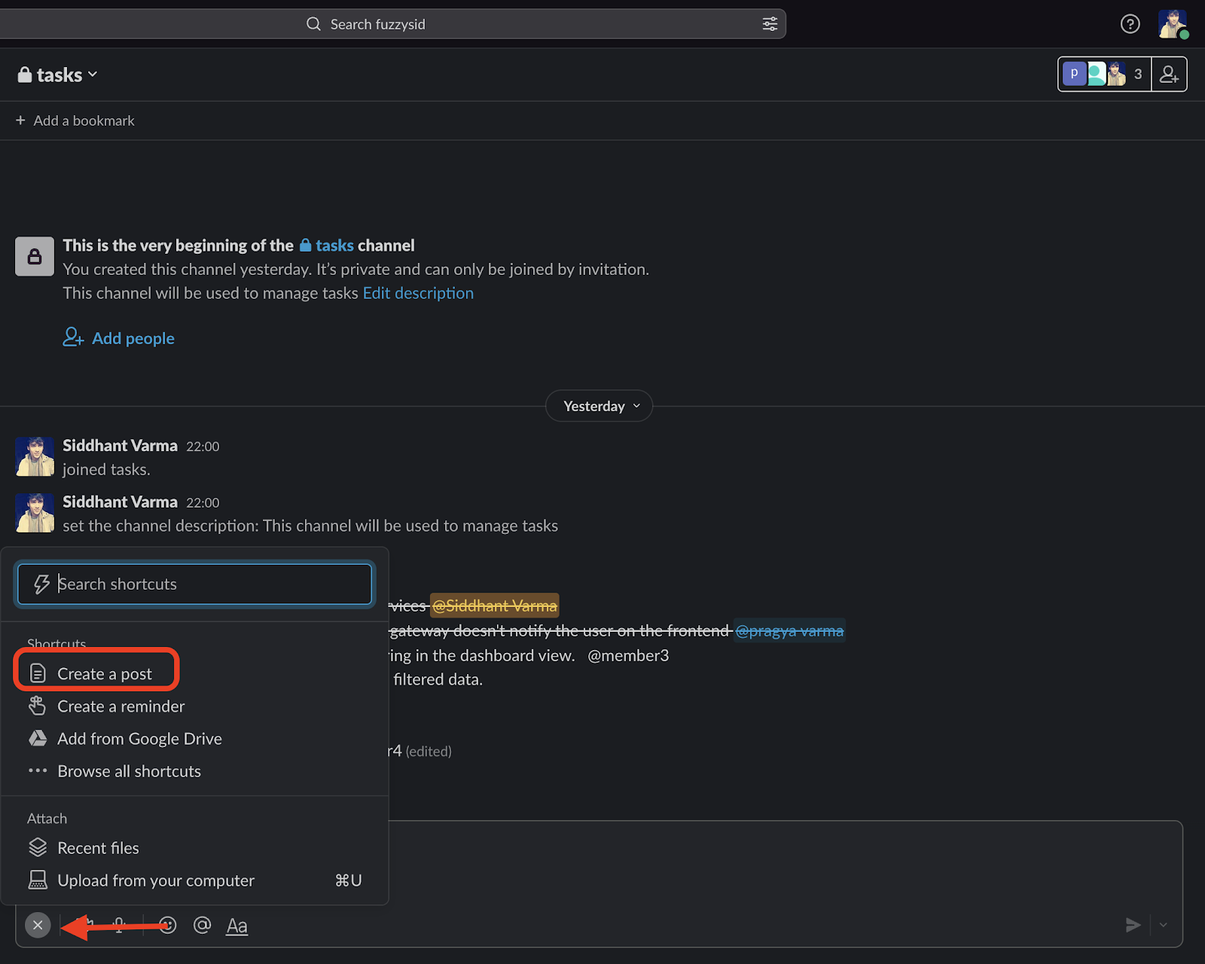
Task: Click the @pragya varma mention
Action: point(789,630)
